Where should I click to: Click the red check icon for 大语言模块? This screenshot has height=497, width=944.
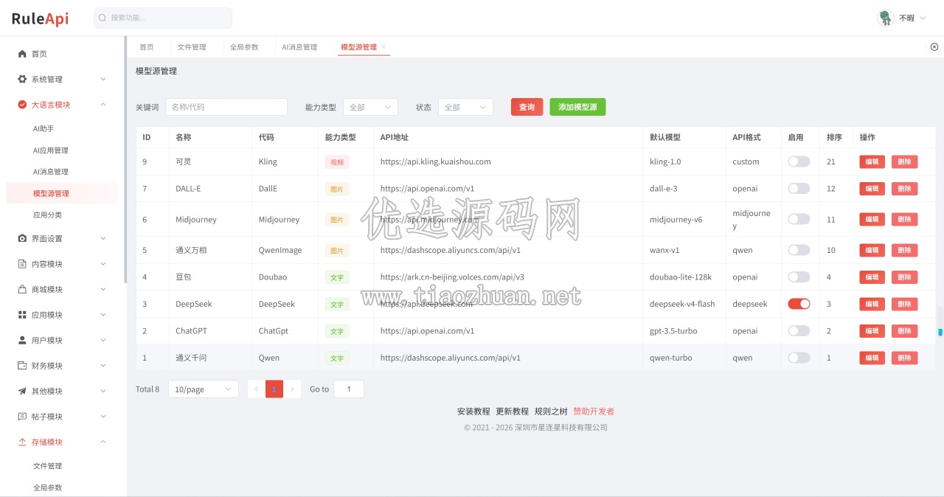pyautogui.click(x=22, y=105)
